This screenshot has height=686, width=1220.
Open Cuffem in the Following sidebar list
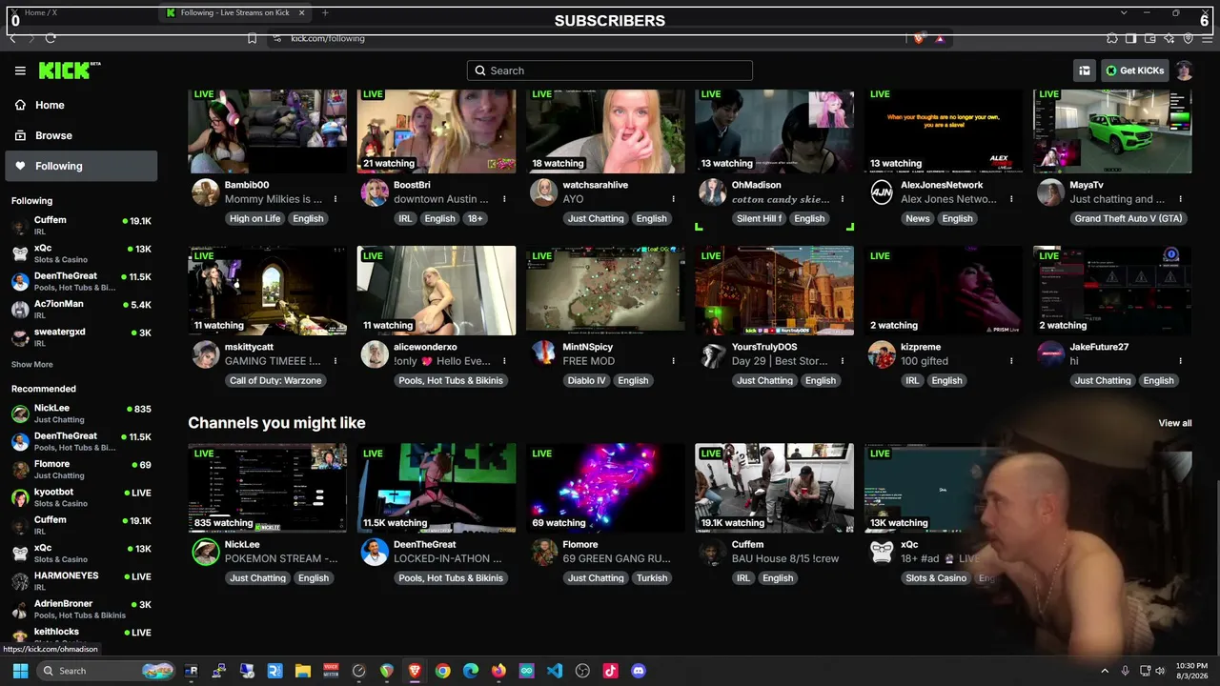81,225
